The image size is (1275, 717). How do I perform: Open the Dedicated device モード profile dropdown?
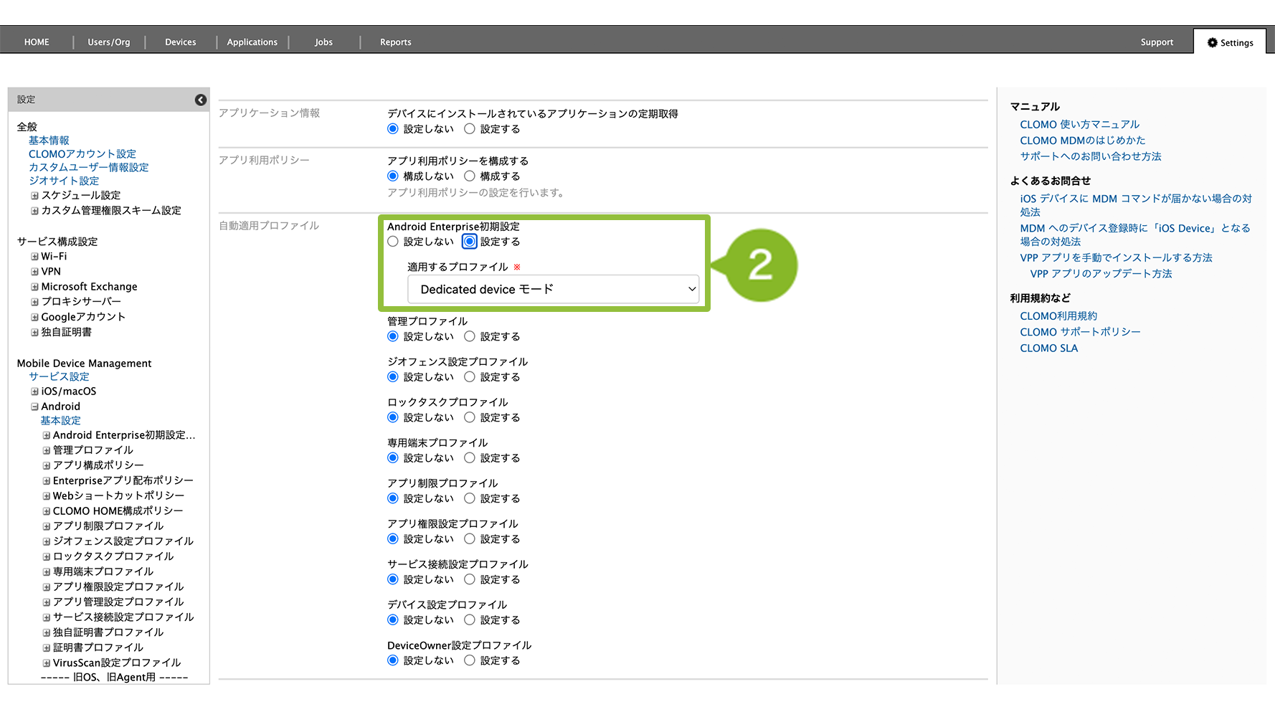[553, 289]
